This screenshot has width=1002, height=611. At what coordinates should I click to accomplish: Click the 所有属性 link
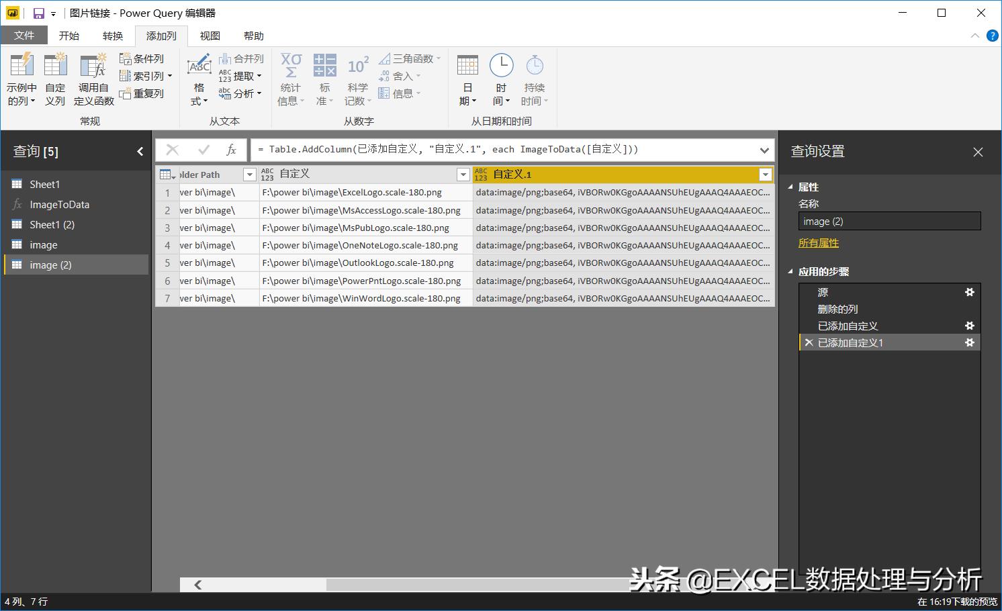pos(818,242)
